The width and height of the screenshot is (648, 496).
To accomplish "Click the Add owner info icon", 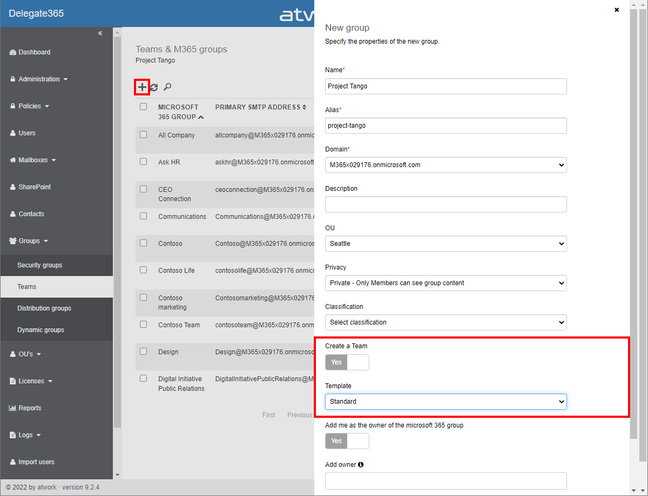I will click(361, 464).
